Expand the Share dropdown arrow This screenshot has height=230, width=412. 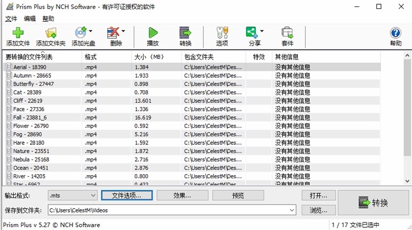[262, 31]
